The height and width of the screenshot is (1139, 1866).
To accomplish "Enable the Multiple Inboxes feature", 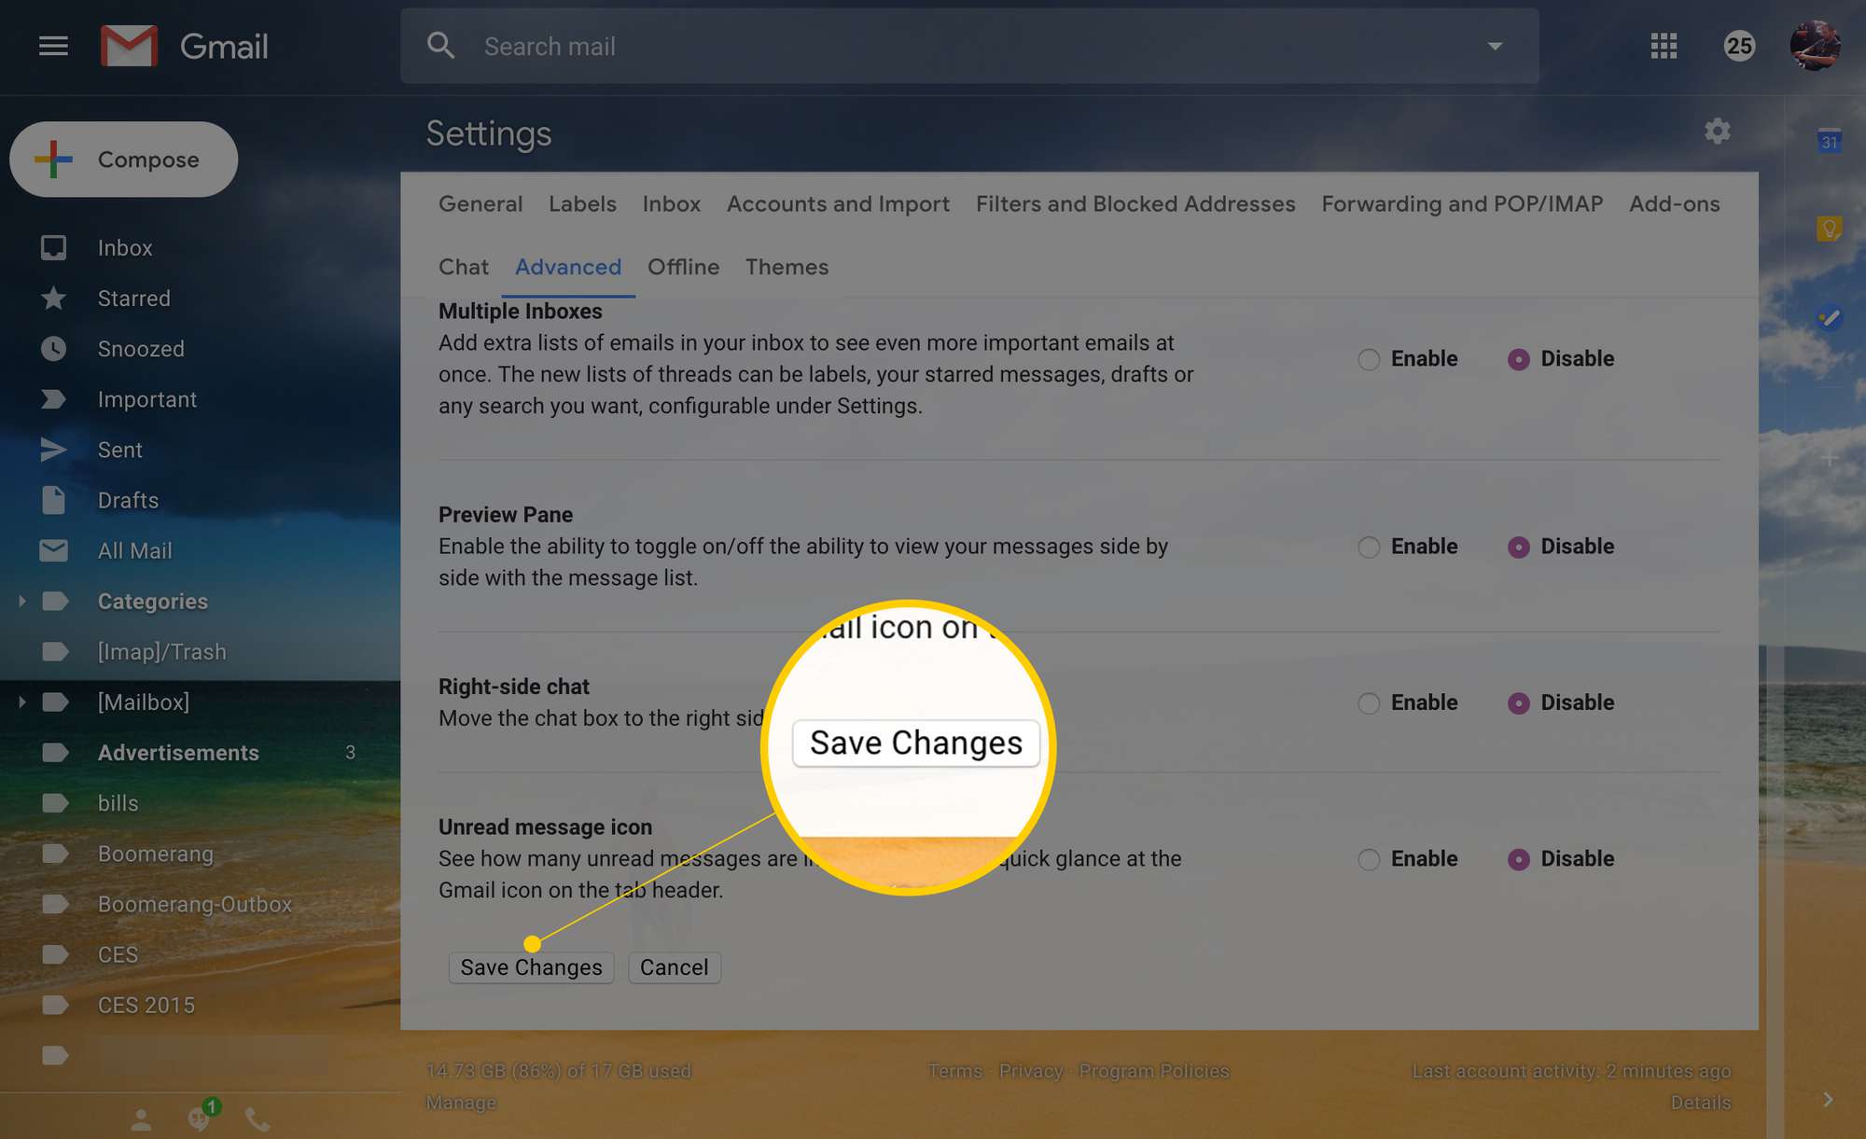I will pyautogui.click(x=1368, y=358).
